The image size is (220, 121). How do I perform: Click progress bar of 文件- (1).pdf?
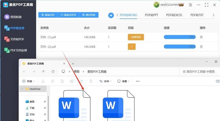tap(180, 37)
